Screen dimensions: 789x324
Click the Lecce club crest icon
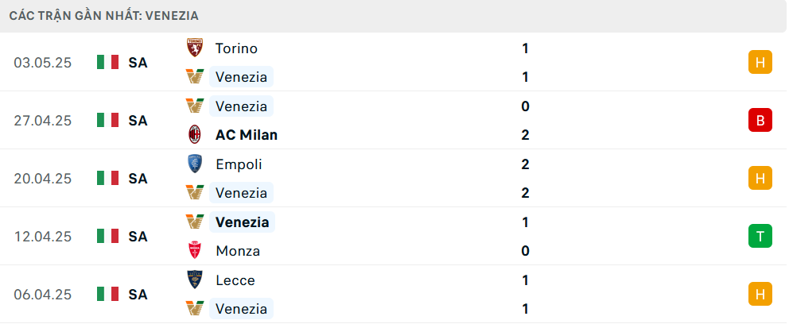click(x=195, y=280)
